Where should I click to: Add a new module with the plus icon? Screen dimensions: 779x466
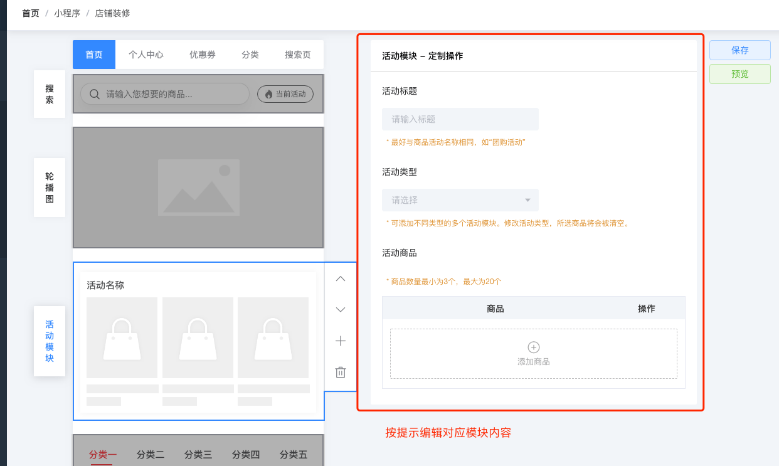(341, 341)
